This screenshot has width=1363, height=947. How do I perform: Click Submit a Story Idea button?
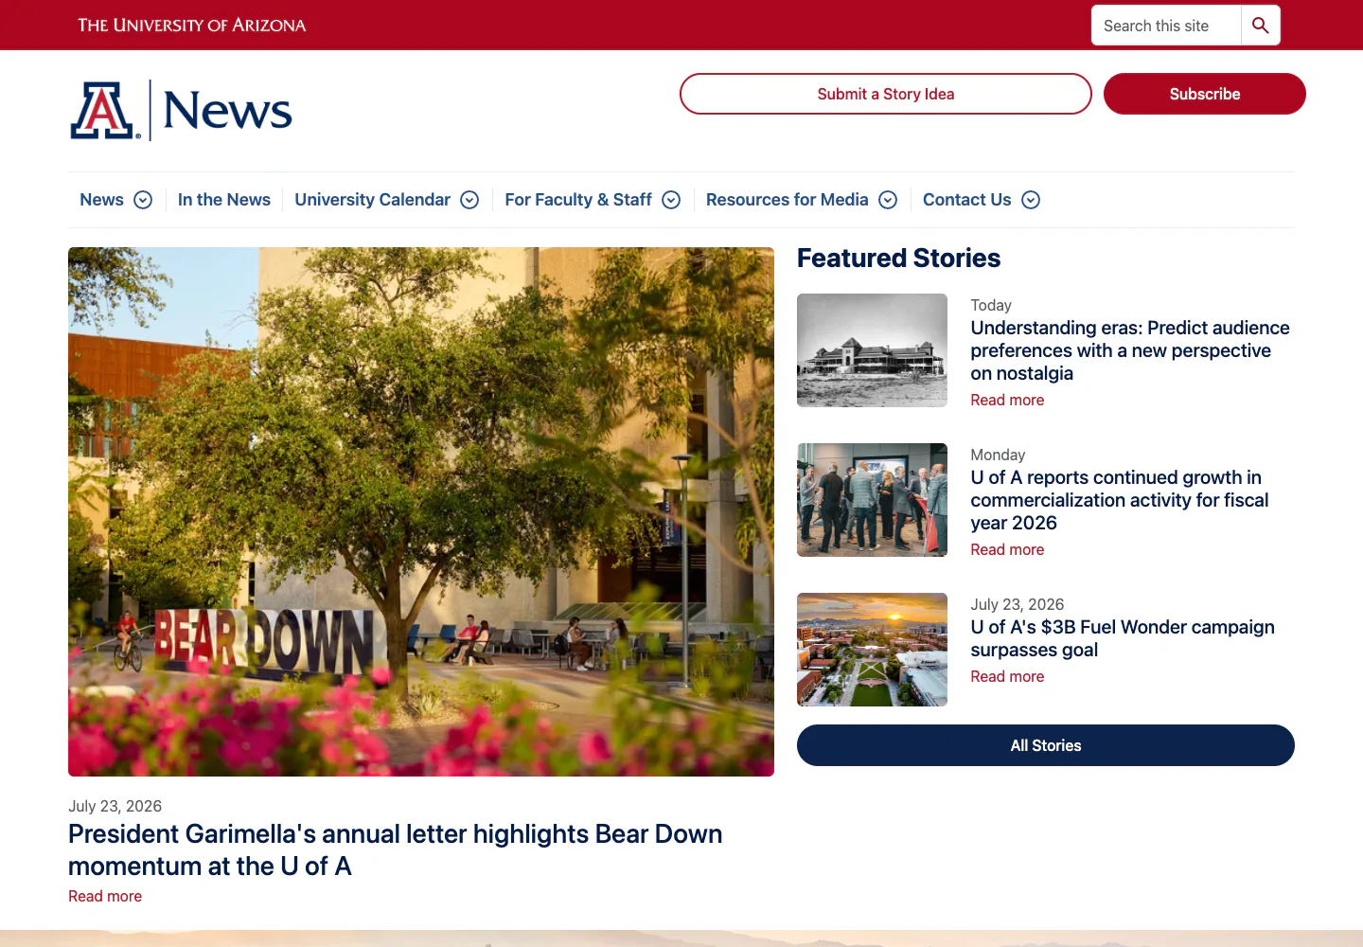pyautogui.click(x=886, y=94)
